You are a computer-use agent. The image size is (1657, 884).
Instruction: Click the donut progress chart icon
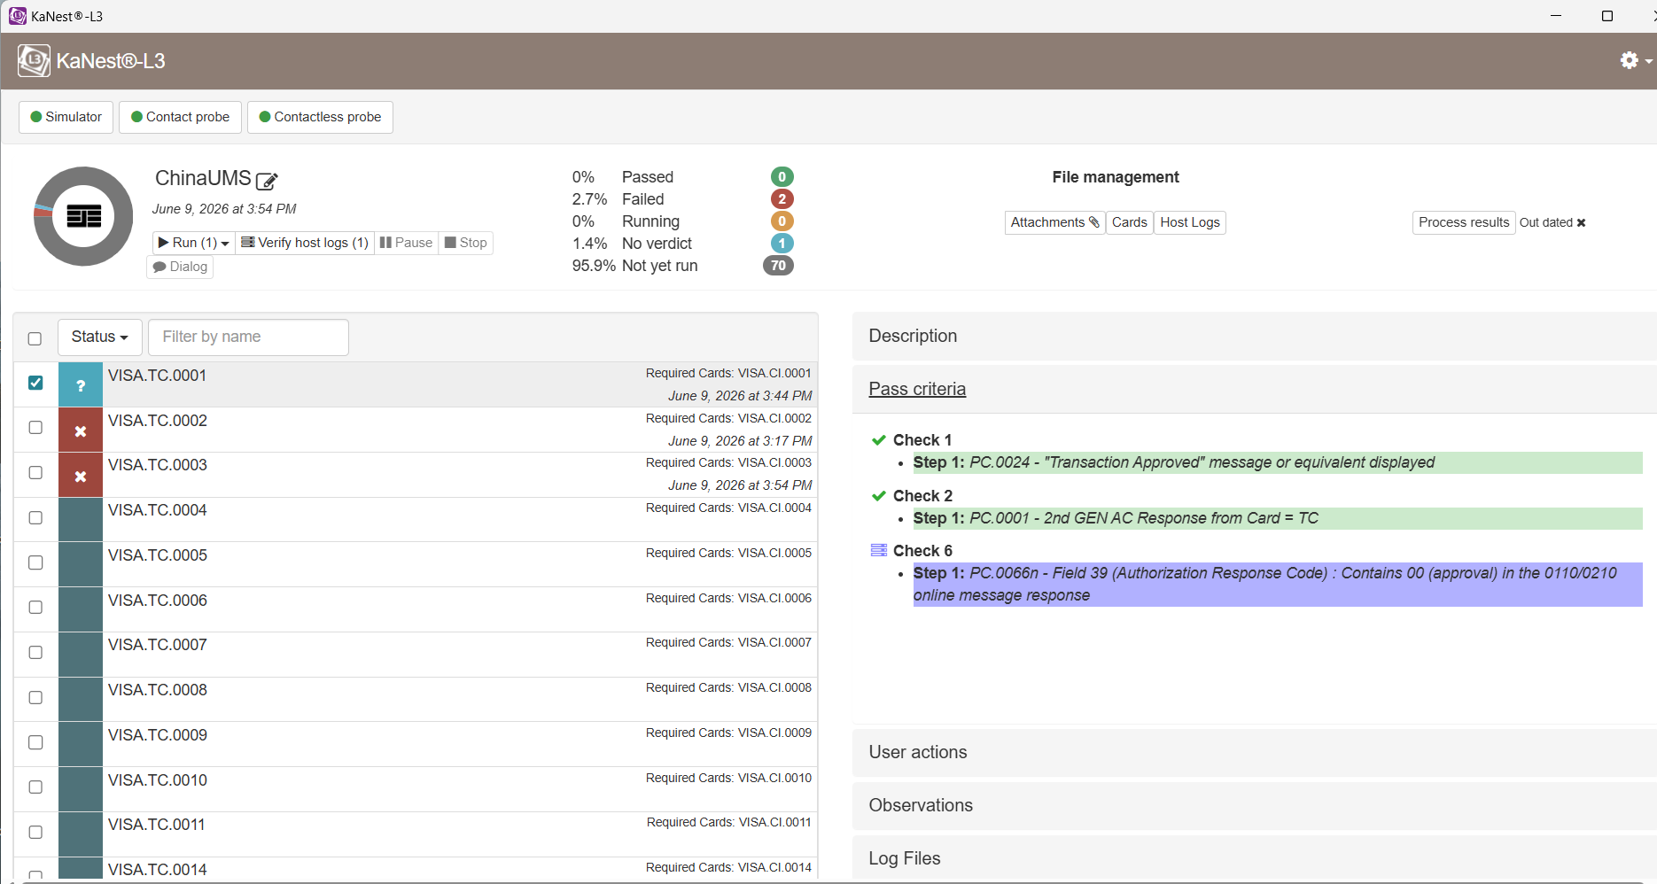(x=83, y=216)
